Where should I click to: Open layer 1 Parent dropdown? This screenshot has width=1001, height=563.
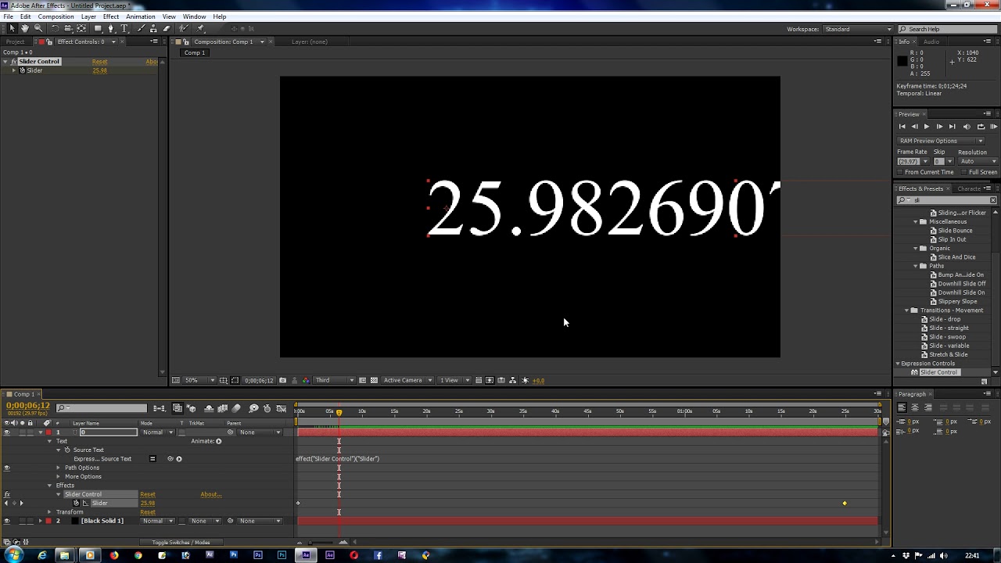(x=260, y=432)
